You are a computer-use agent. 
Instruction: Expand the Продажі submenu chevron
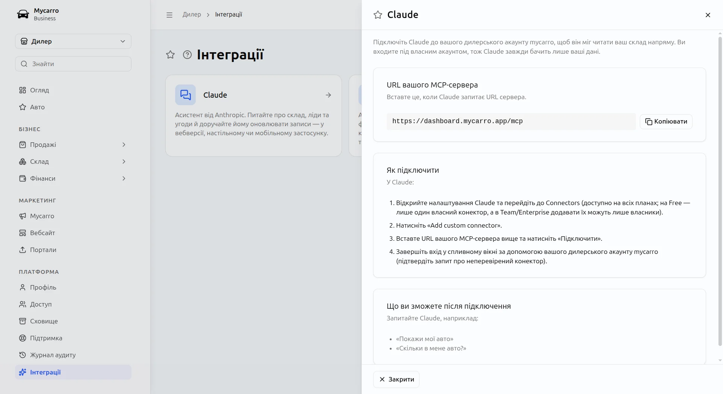[x=124, y=145]
